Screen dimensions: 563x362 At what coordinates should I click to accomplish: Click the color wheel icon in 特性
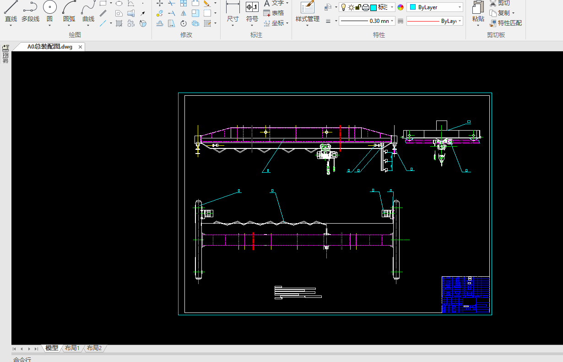(x=401, y=7)
